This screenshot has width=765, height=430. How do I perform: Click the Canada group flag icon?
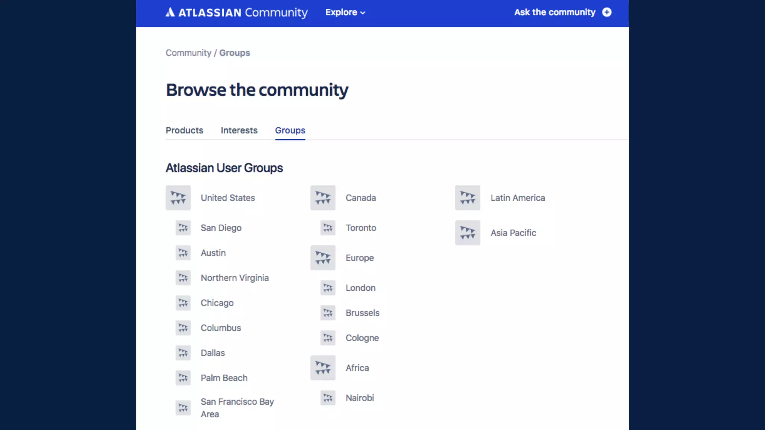(323, 198)
